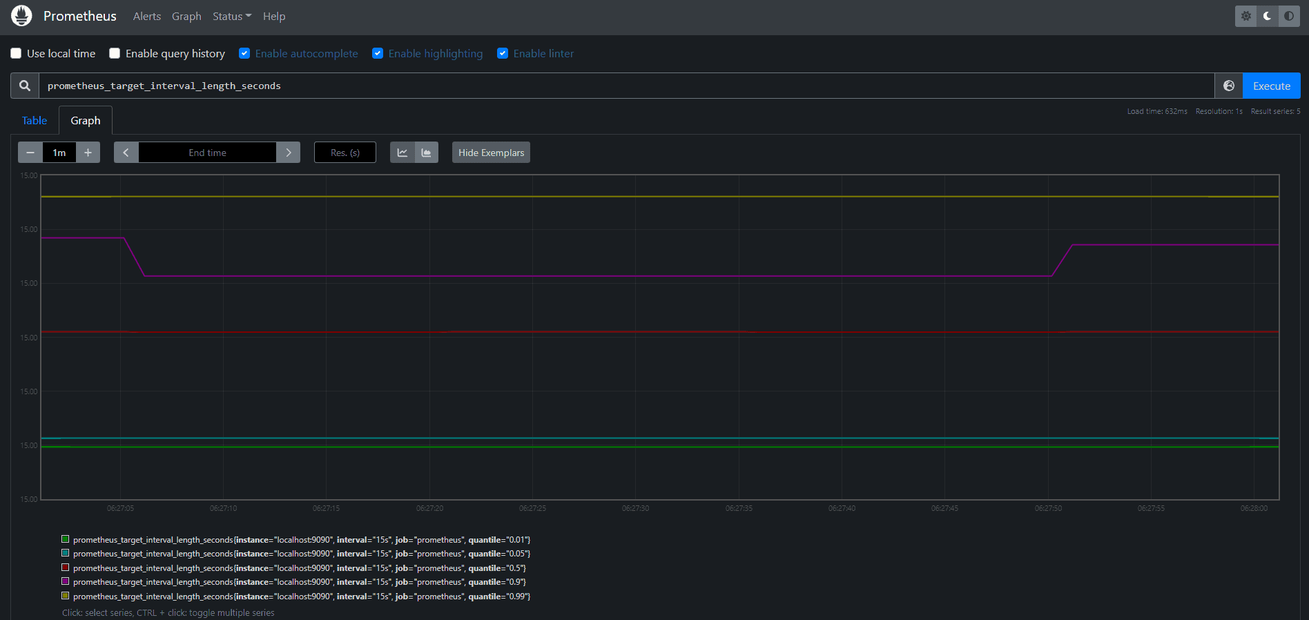Select legend series with quantile="0.99"
The height and width of the screenshot is (620, 1309).
click(x=302, y=597)
